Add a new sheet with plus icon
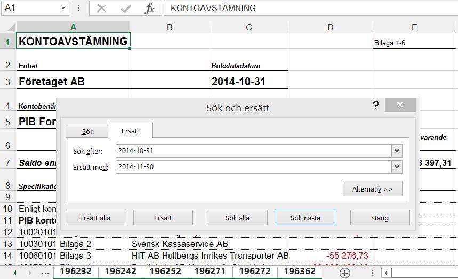The width and height of the screenshot is (458, 279). point(344,273)
